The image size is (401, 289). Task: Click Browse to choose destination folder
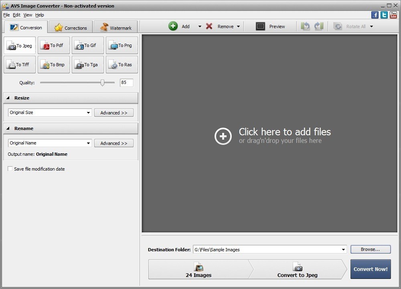pyautogui.click(x=370, y=249)
